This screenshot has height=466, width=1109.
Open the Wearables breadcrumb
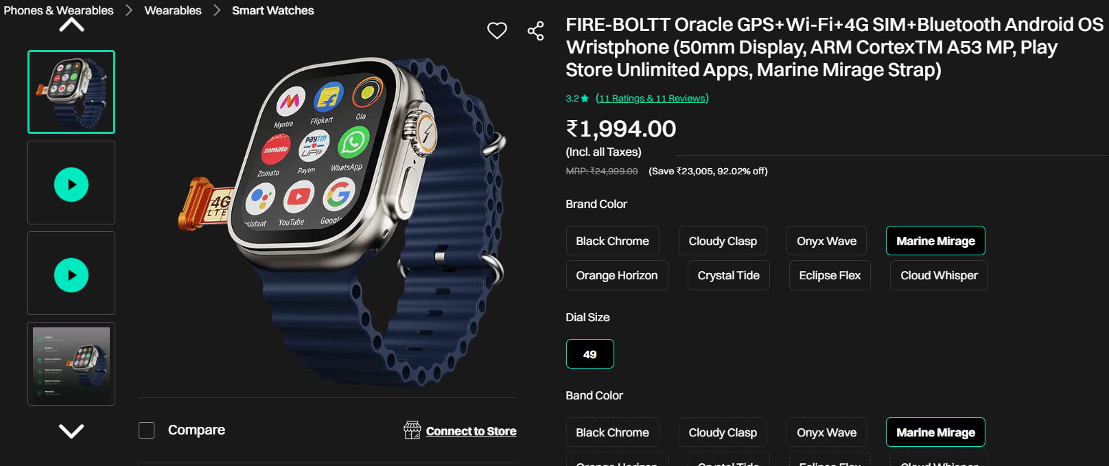173,10
